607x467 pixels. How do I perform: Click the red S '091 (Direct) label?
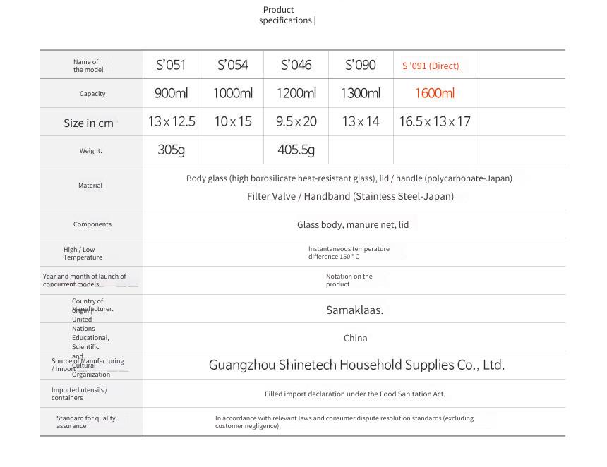[x=431, y=66]
